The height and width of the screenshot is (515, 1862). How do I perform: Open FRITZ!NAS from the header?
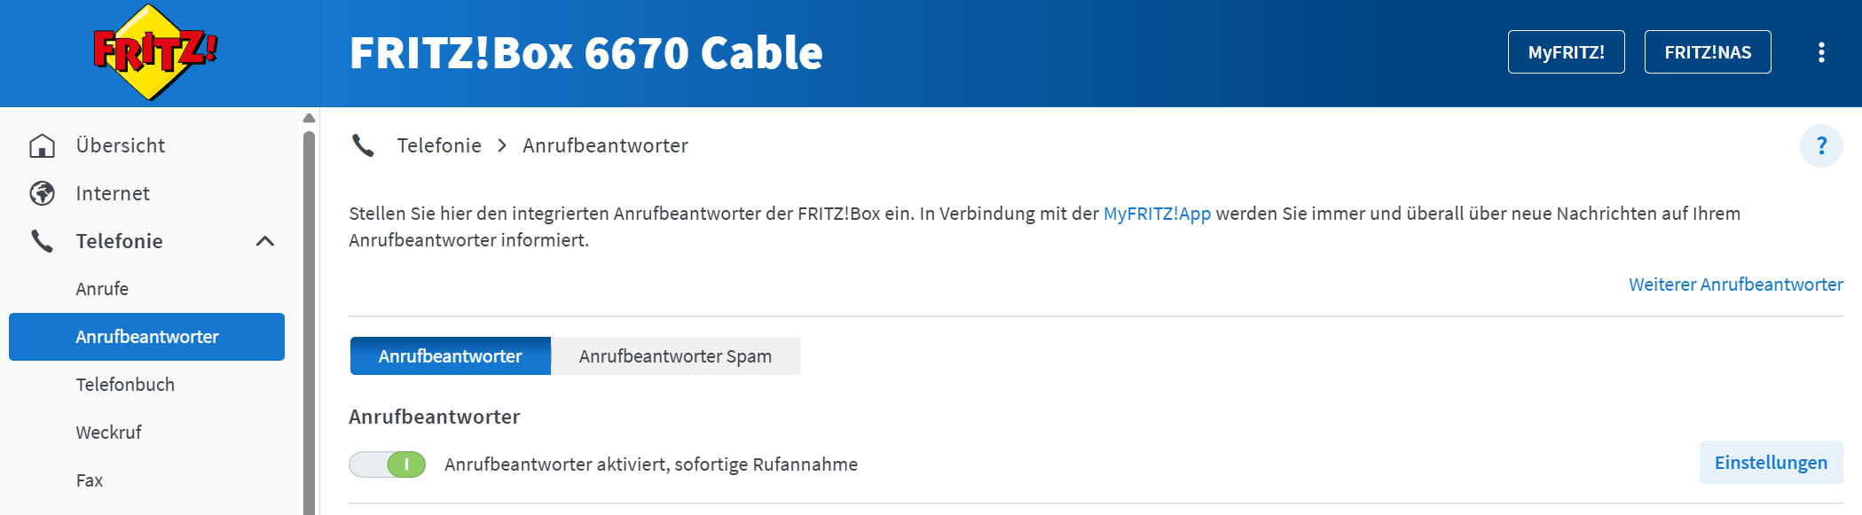(x=1707, y=52)
